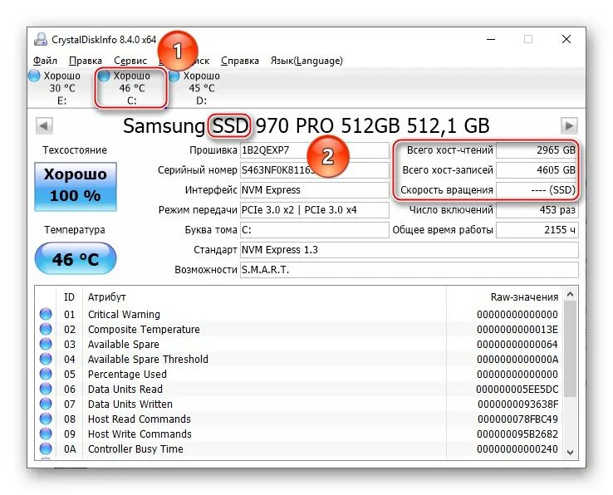
Task: Select the Available Spare Threshold attribute
Action: 148,359
